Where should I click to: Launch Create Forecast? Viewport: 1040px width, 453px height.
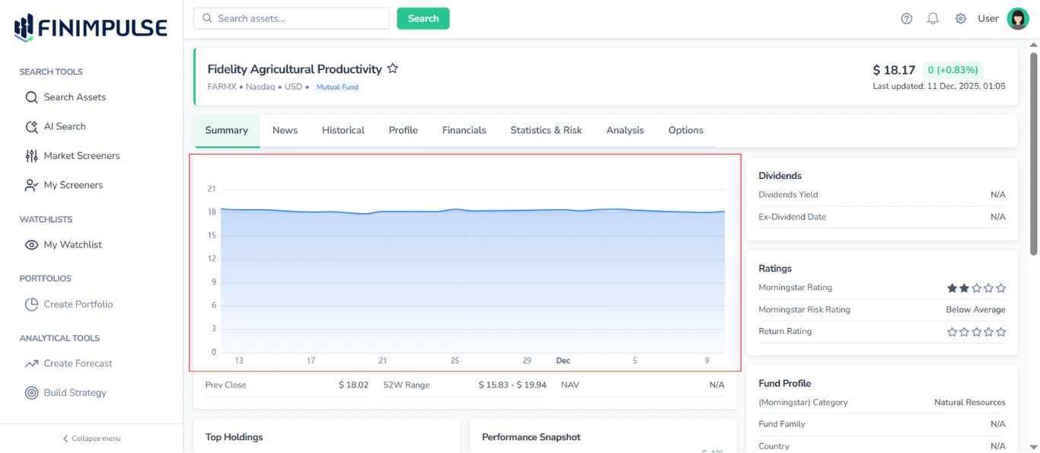coord(77,363)
